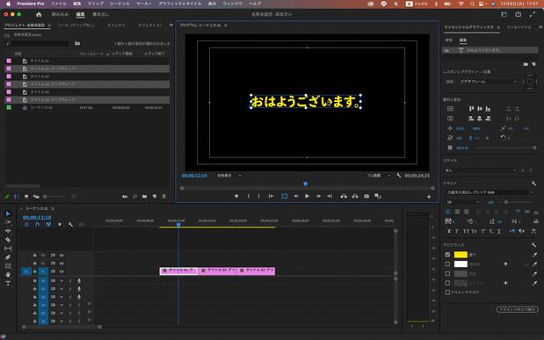The image size is (544, 340).
Task: Switch to the 書き出し workspace tab
Action: point(100,14)
